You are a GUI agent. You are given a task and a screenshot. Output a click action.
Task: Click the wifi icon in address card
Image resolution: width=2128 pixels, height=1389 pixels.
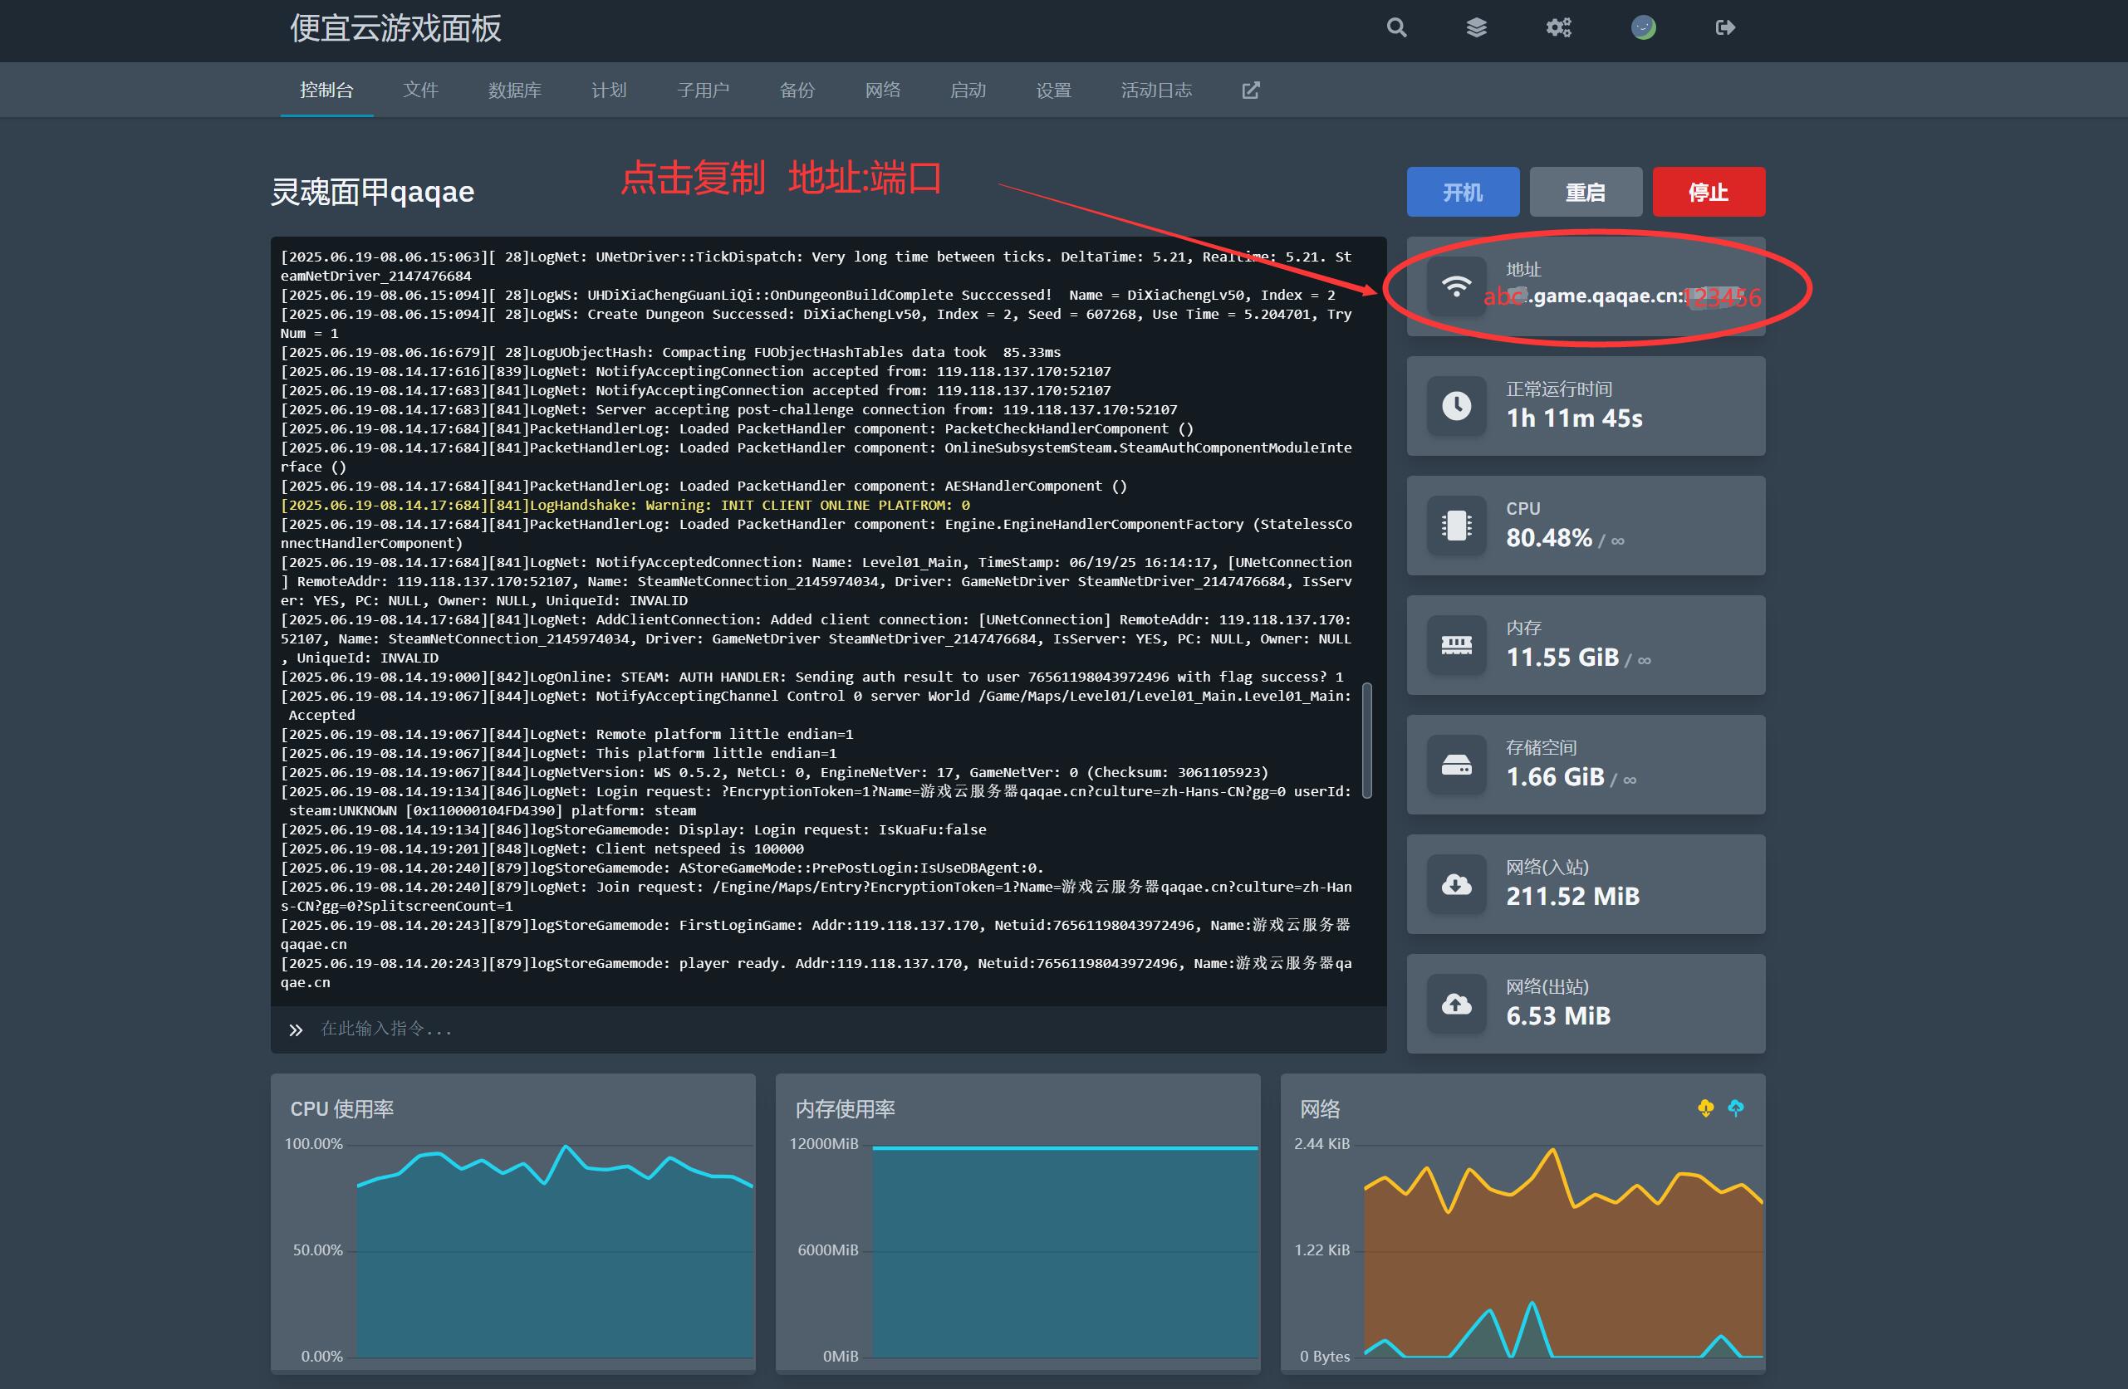[x=1455, y=287]
